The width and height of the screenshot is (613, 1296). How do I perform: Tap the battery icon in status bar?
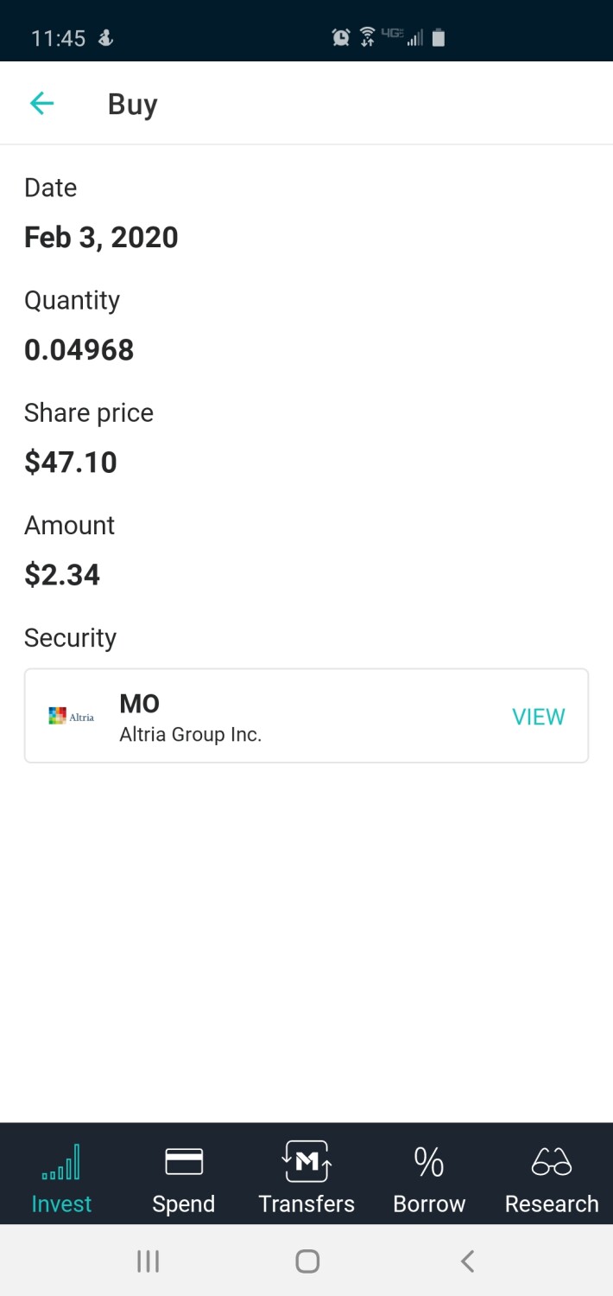coord(439,37)
